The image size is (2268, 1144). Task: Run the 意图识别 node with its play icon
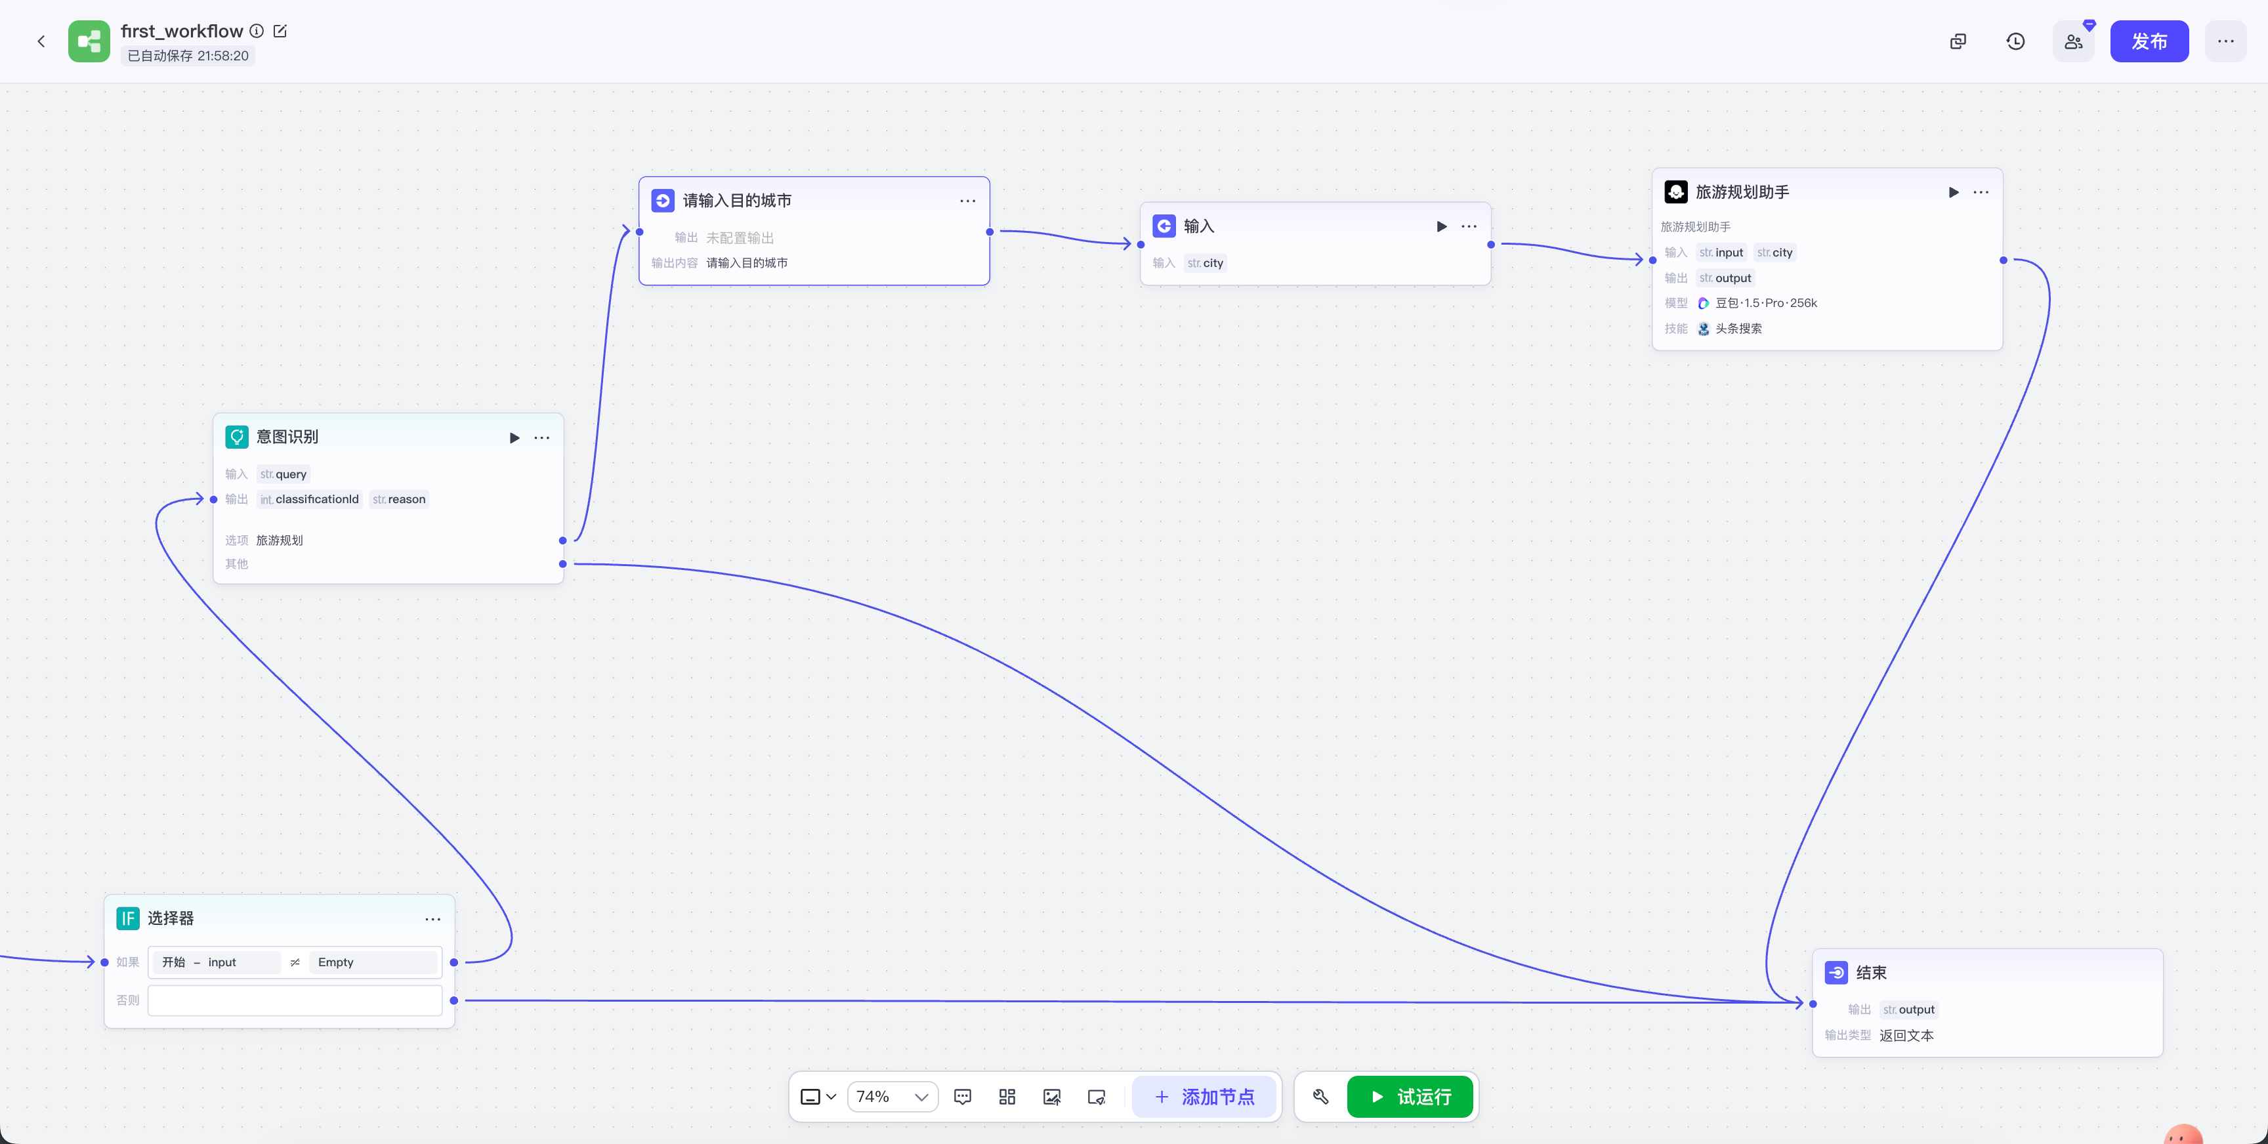[514, 438]
